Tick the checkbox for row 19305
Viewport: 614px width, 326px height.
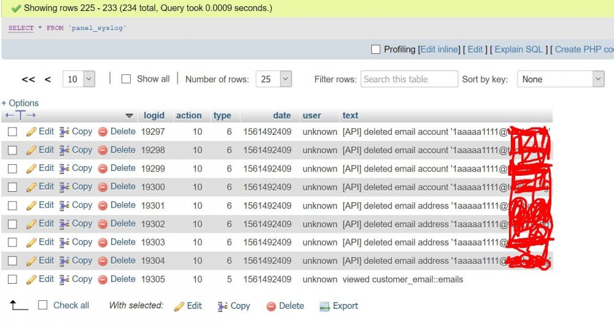tap(12, 279)
